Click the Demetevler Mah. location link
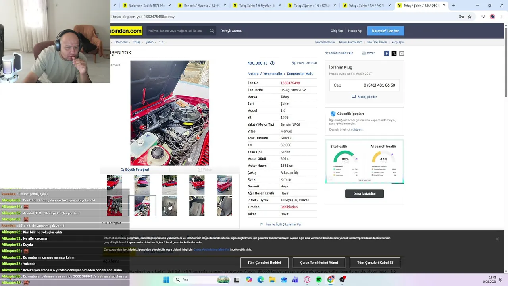The width and height of the screenshot is (508, 286). [x=300, y=74]
